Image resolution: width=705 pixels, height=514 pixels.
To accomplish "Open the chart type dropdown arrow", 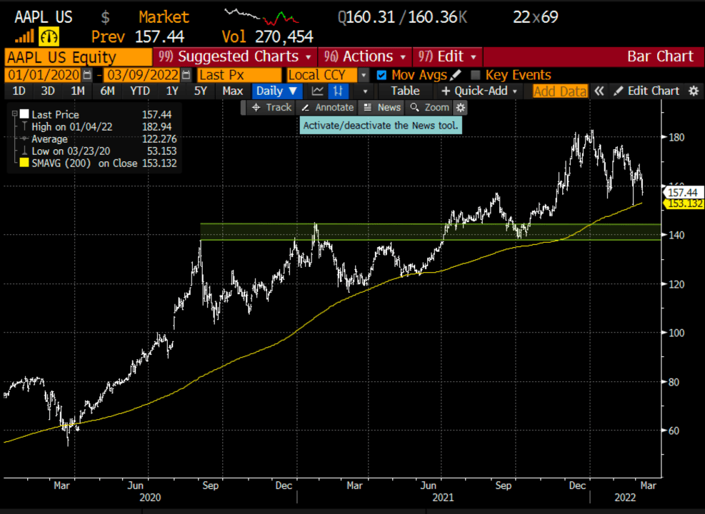I will pos(365,91).
